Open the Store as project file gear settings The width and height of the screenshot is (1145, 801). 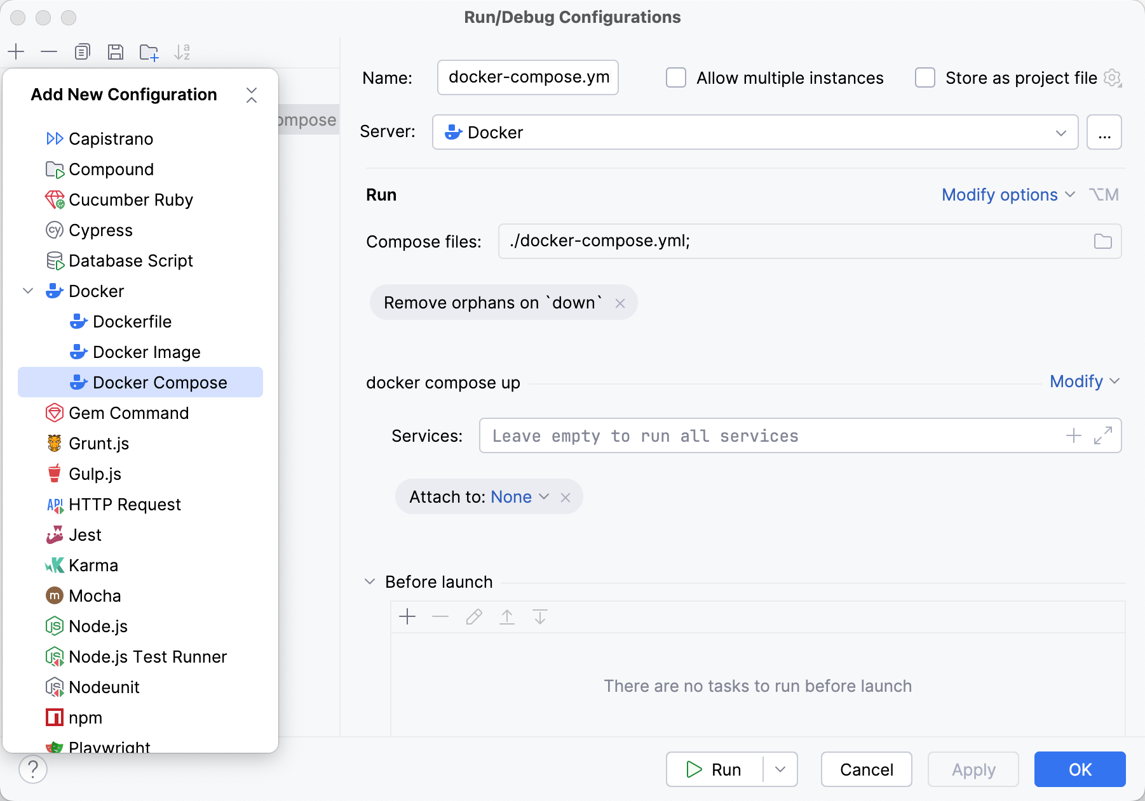[x=1113, y=77]
